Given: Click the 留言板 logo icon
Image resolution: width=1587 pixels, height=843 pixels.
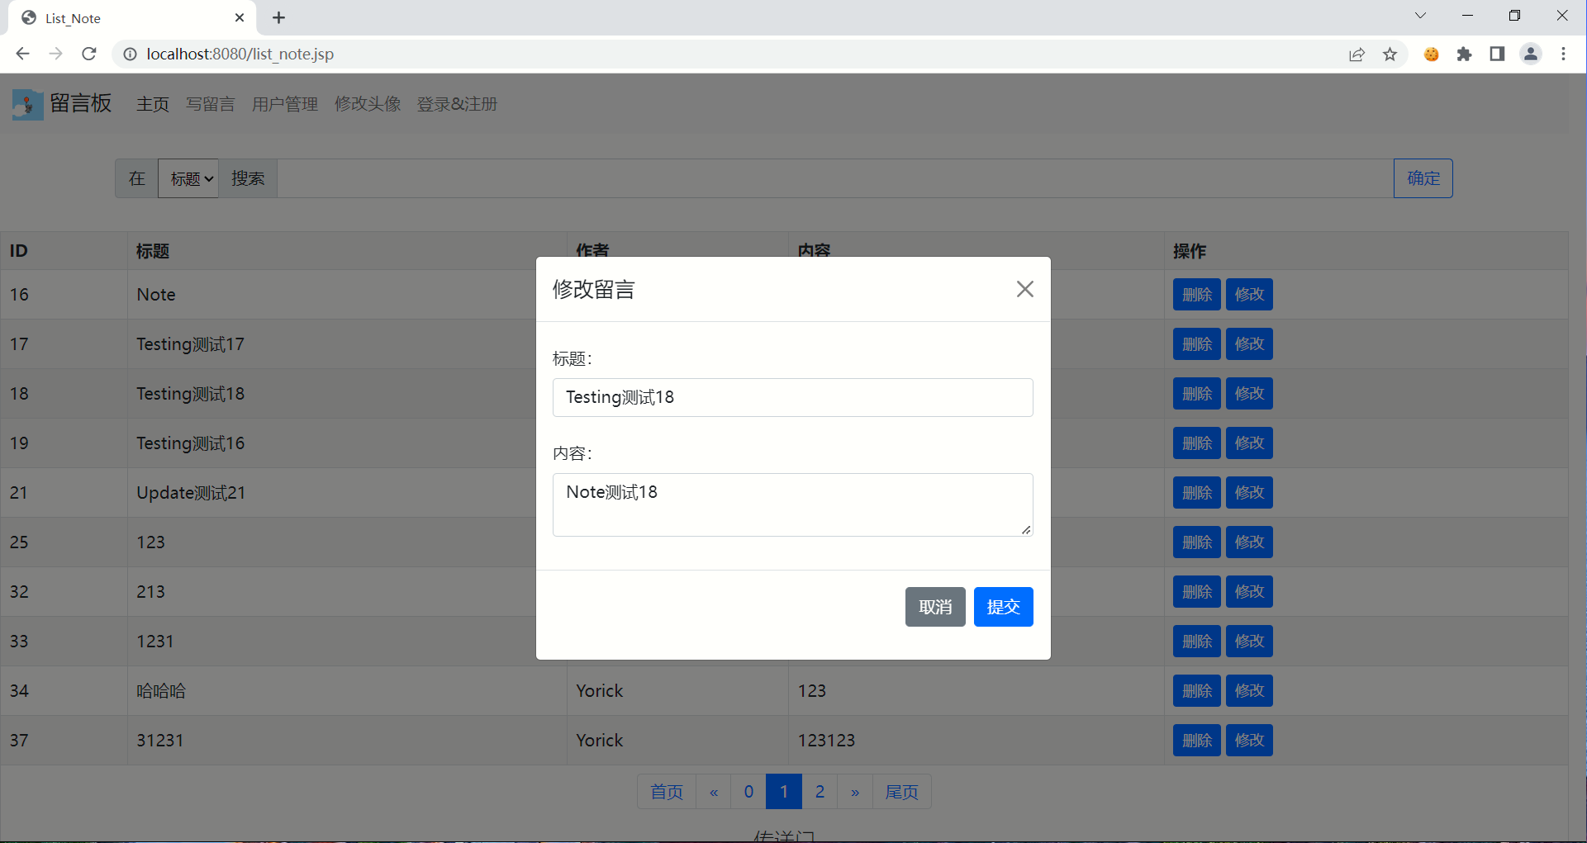Looking at the screenshot, I should [x=27, y=103].
